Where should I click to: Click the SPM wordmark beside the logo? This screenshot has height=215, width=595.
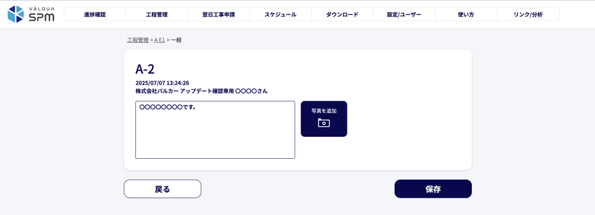click(x=41, y=17)
